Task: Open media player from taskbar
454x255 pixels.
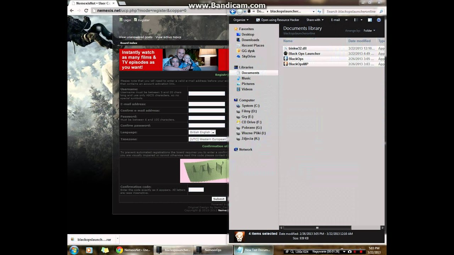Action: pos(89,250)
